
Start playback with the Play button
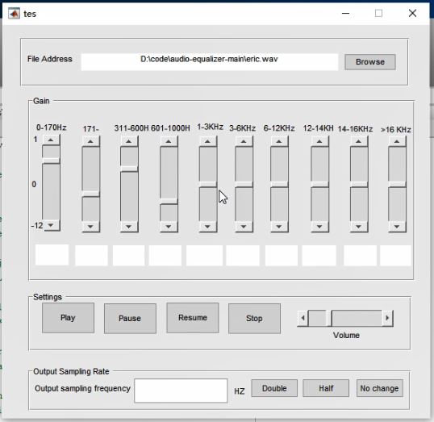[68, 318]
